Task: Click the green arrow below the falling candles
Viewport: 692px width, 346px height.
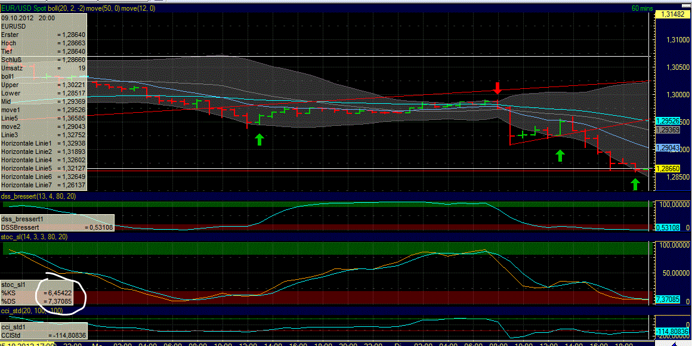Action: (560, 156)
